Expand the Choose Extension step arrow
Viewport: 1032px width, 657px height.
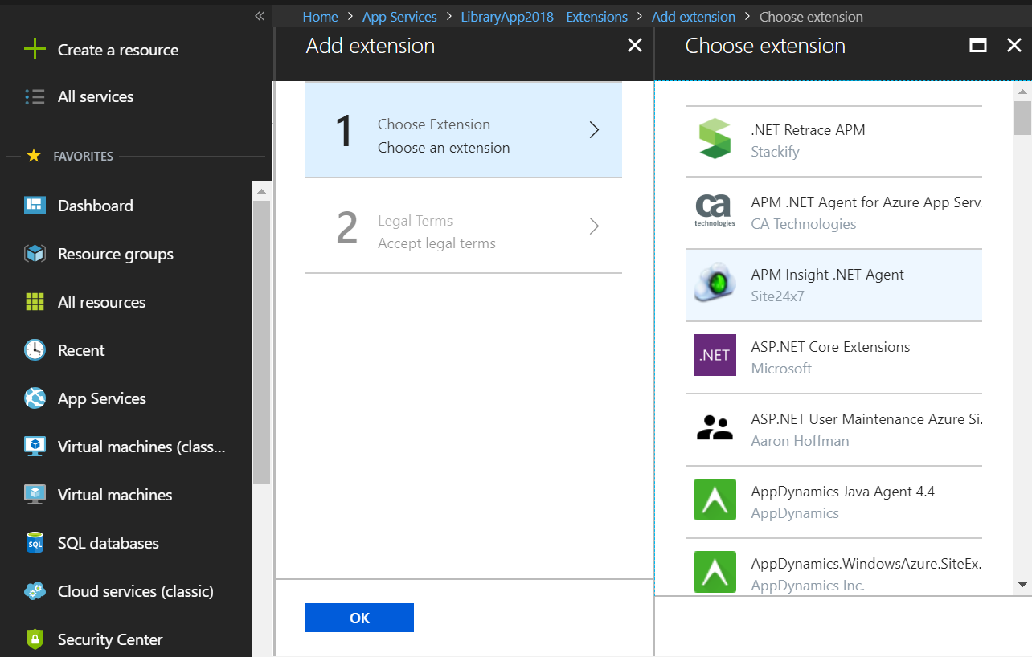(594, 130)
